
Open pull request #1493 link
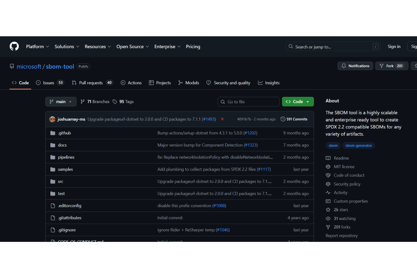209,119
